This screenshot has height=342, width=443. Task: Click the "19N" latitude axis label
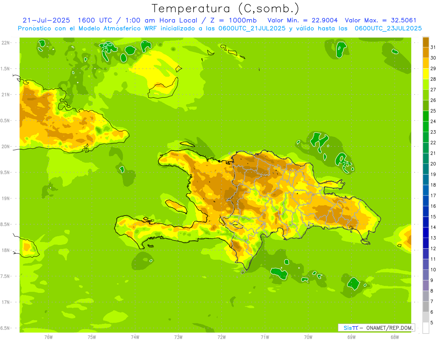pos(6,198)
